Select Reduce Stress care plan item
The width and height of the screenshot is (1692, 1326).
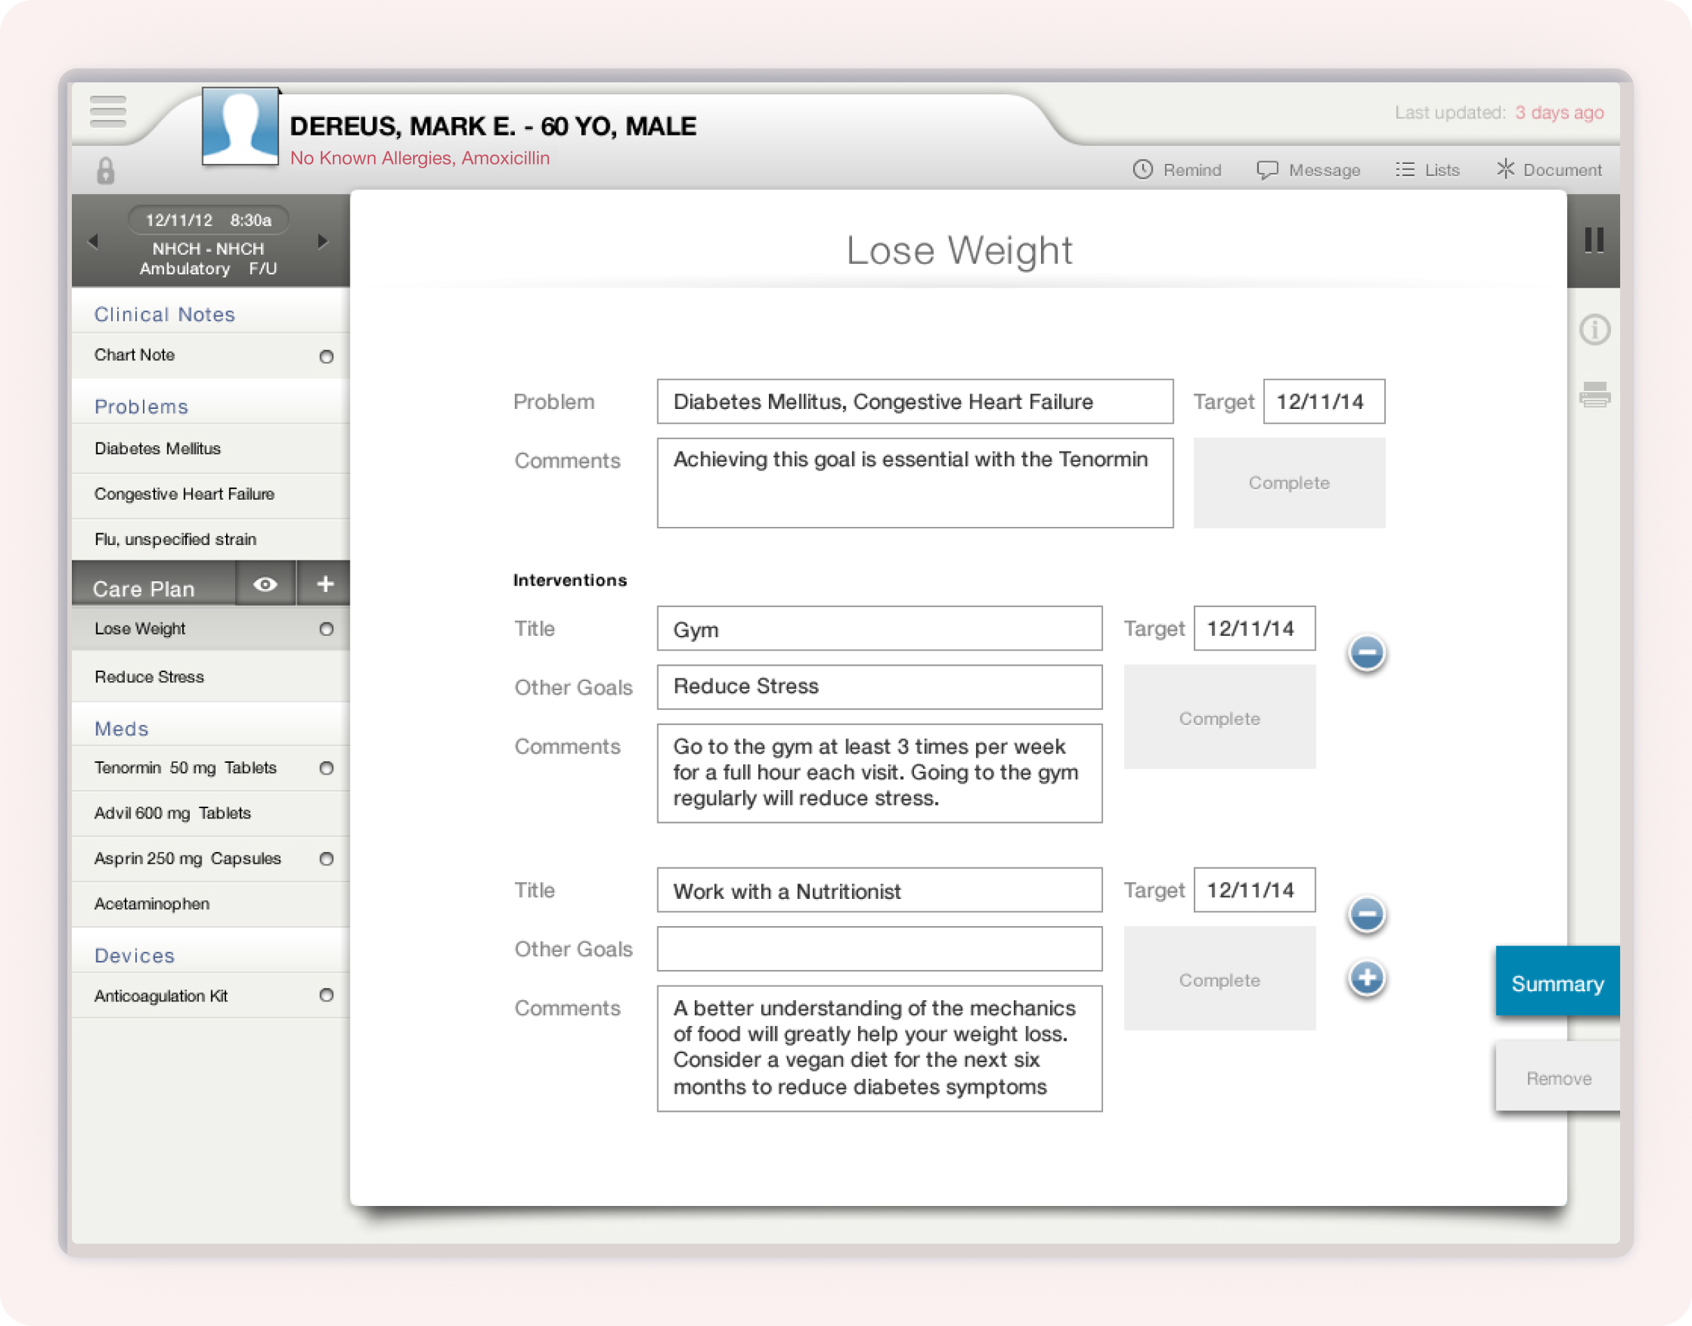149,676
